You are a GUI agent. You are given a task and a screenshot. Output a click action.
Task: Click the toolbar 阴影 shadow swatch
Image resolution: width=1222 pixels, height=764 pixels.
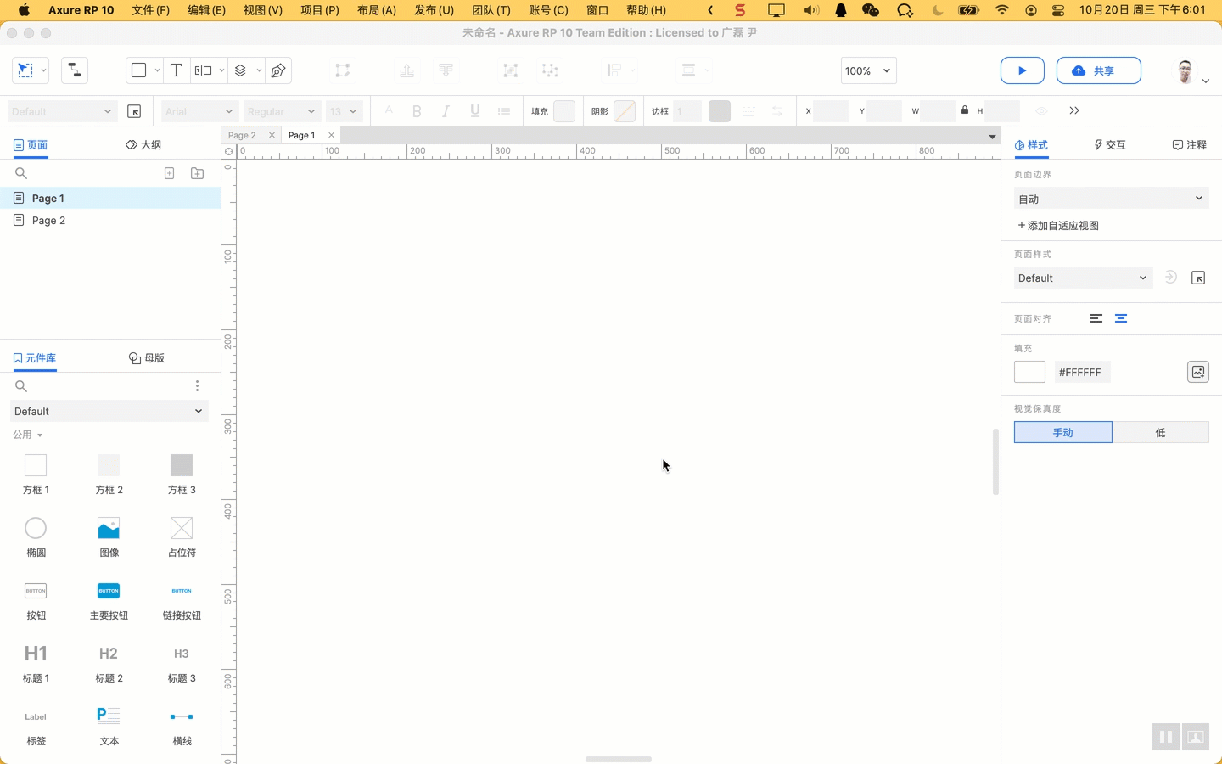coord(625,111)
